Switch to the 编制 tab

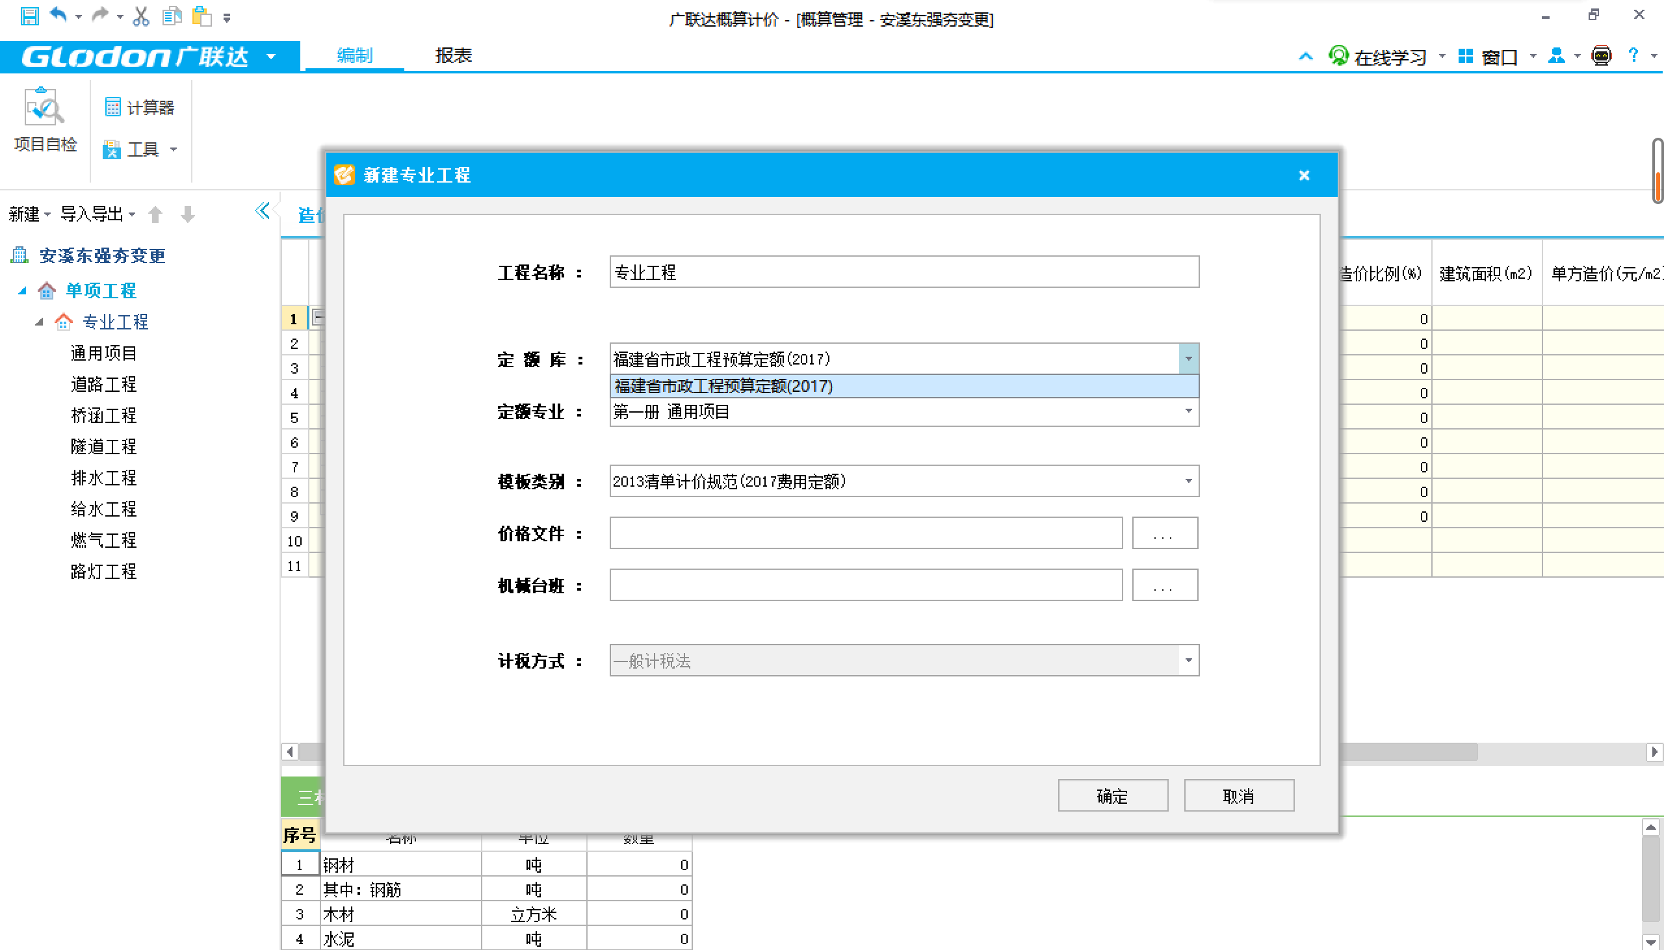tap(354, 56)
